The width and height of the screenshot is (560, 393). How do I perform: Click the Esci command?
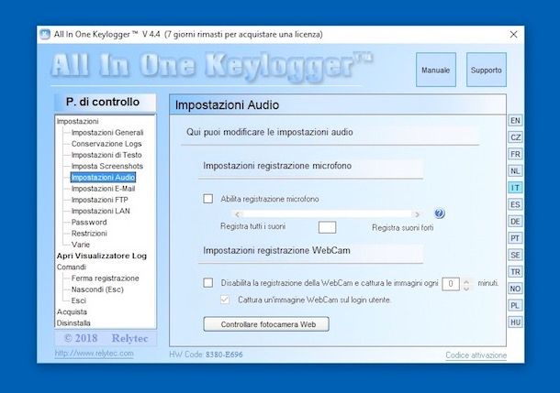(x=79, y=300)
